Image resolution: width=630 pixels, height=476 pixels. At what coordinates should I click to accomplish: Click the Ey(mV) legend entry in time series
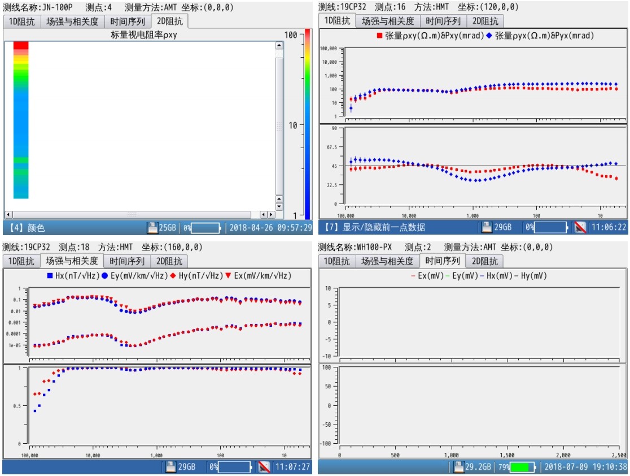pyautogui.click(x=446, y=276)
